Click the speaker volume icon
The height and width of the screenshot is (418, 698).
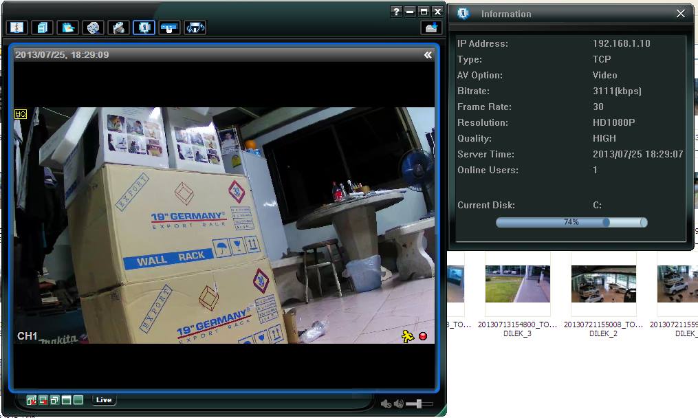point(399,404)
